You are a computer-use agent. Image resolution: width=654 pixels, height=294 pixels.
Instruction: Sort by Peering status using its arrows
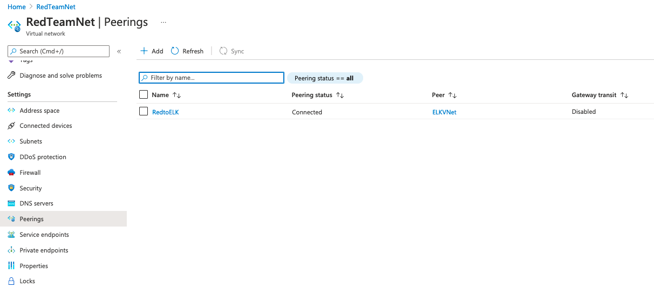tap(340, 95)
